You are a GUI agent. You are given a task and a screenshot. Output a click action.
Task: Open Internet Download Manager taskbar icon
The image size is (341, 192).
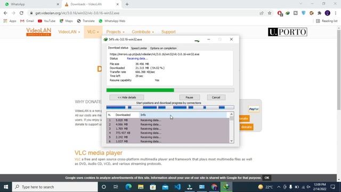[x=226, y=187]
